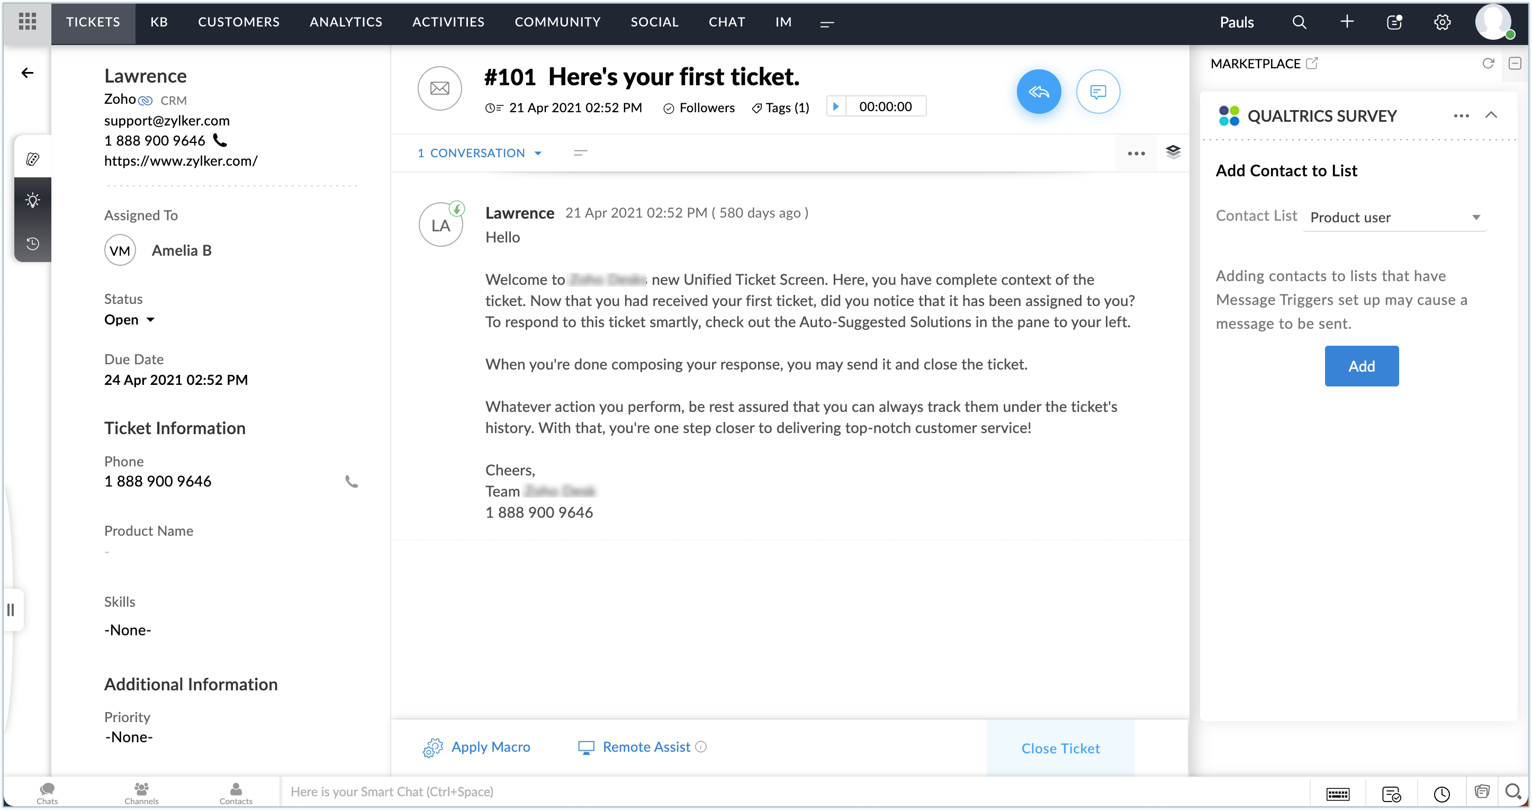Switch to the Customers tab
1532x810 pixels.
click(x=239, y=22)
